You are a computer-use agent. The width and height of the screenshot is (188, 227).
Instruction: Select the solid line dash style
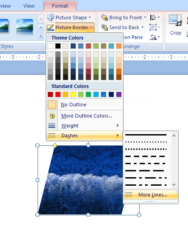[x=146, y=135]
